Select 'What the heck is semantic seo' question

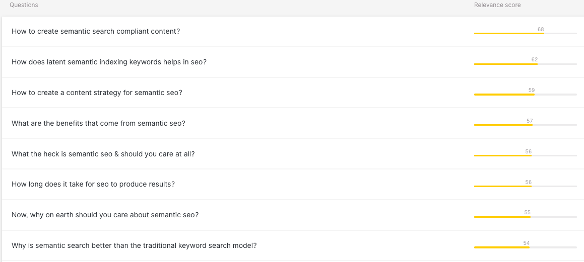pos(103,154)
